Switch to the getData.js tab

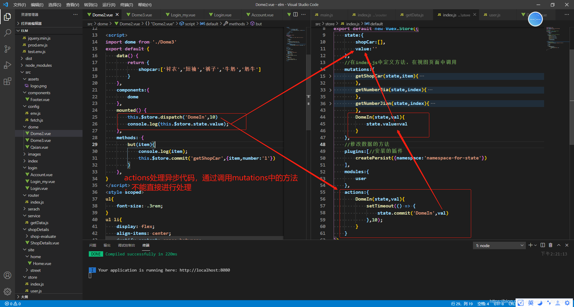click(414, 15)
